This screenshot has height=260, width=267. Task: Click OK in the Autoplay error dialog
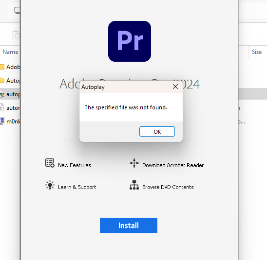pyautogui.click(x=157, y=131)
